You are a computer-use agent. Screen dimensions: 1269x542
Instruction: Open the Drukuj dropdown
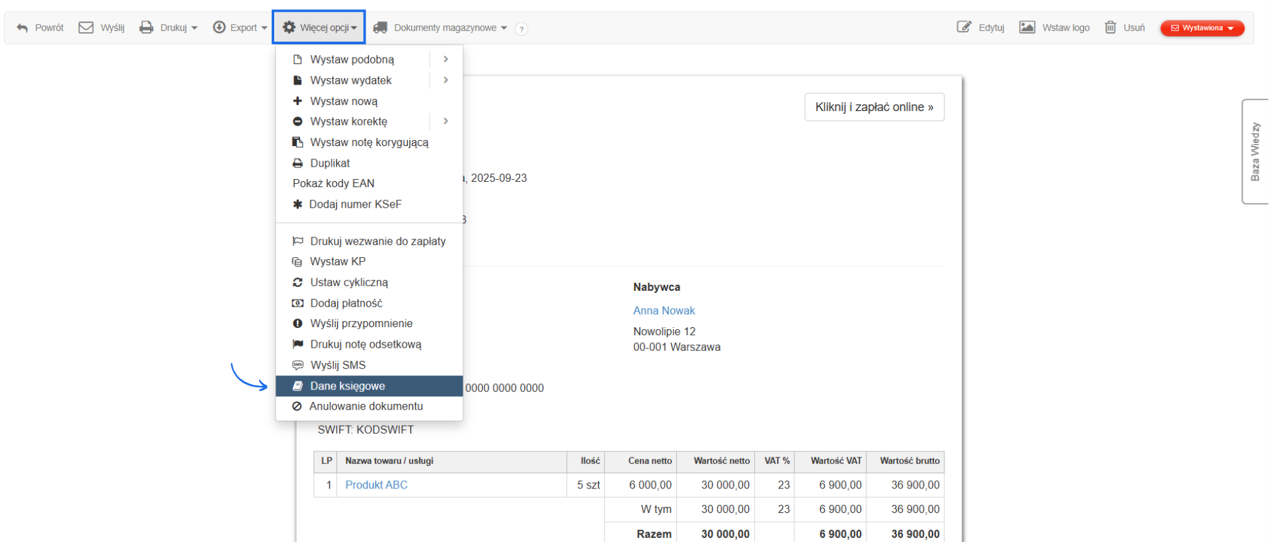[x=169, y=28]
